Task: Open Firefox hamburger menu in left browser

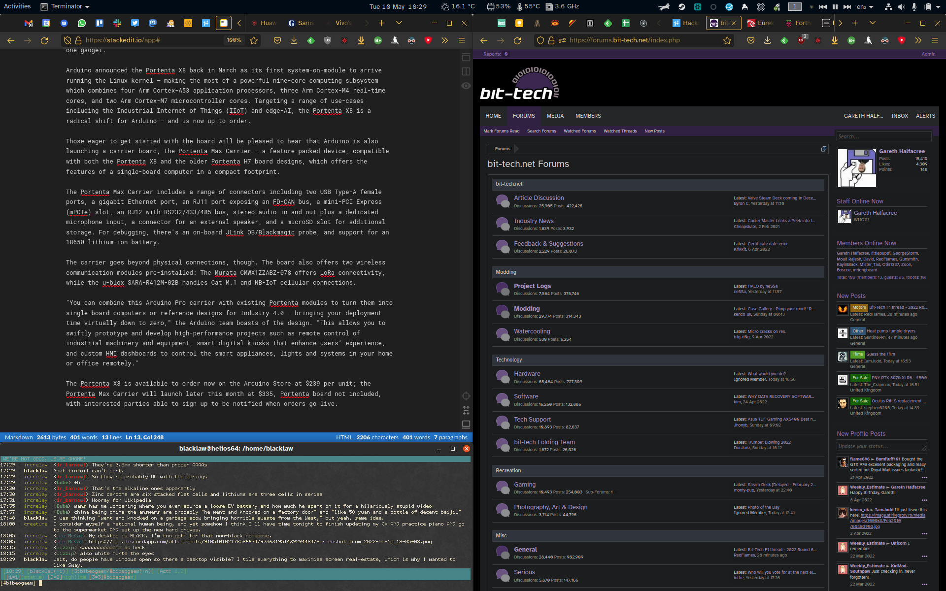Action: [462, 41]
